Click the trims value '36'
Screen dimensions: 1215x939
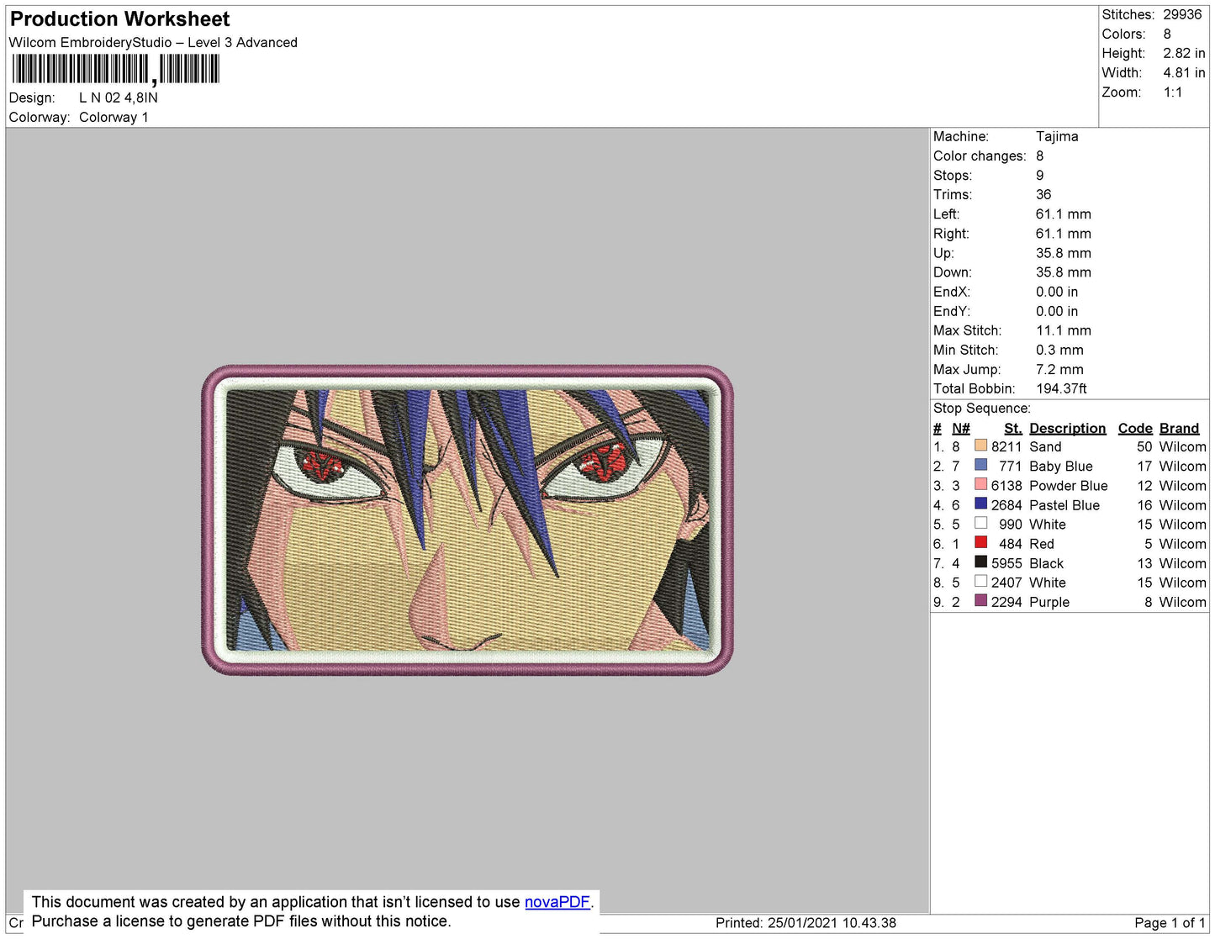pyautogui.click(x=1043, y=194)
